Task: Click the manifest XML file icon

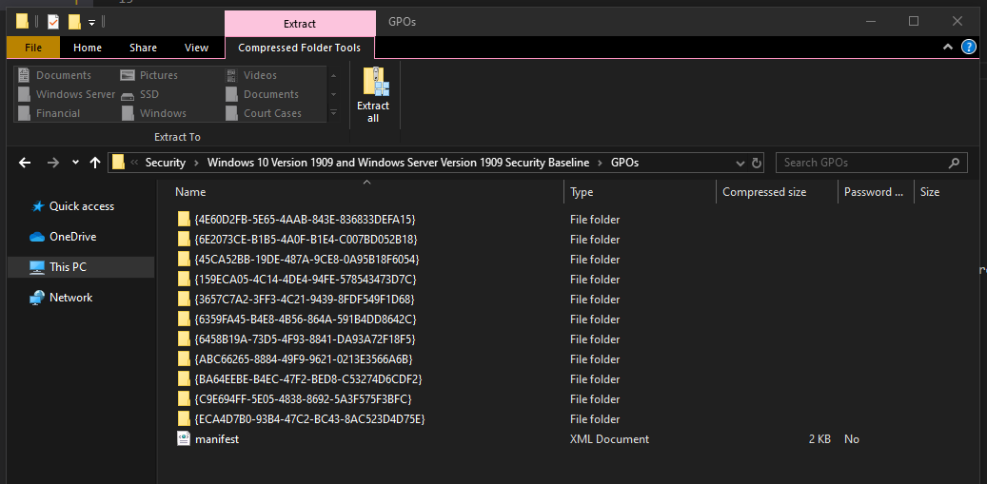Action: pos(183,438)
